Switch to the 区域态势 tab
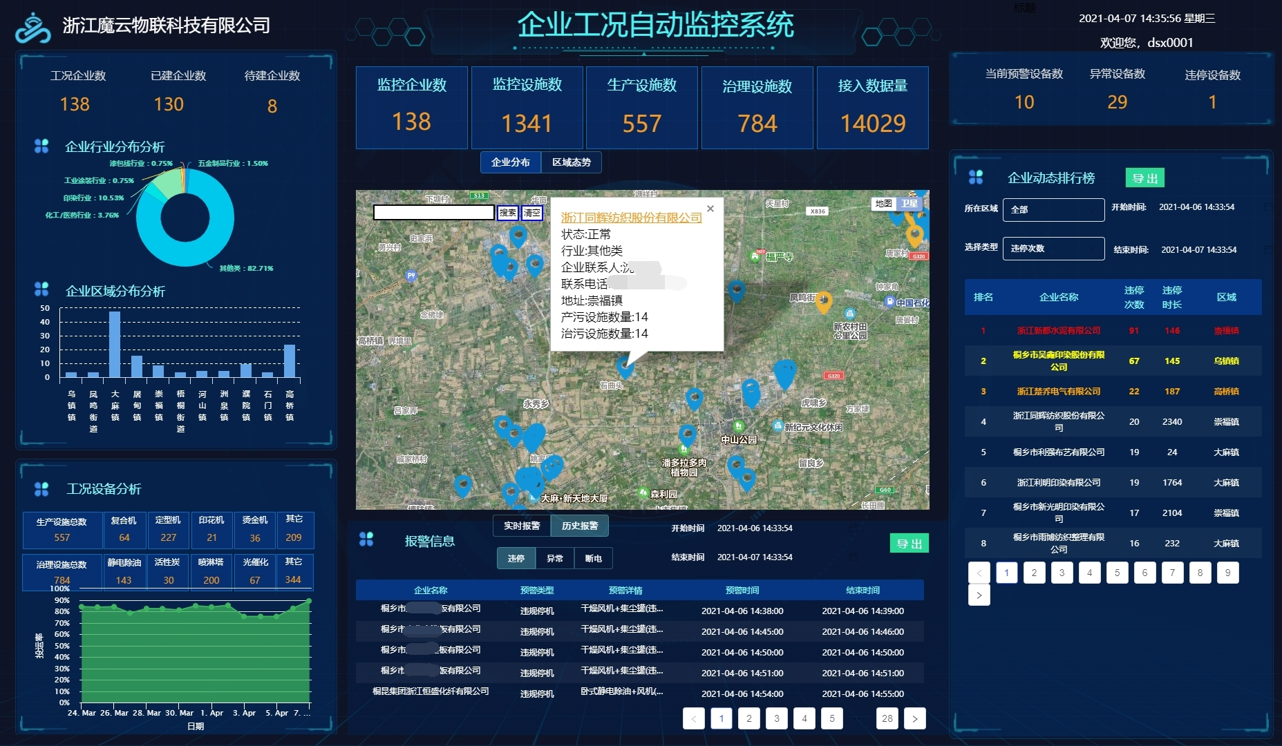The width and height of the screenshot is (1282, 746). [x=571, y=162]
